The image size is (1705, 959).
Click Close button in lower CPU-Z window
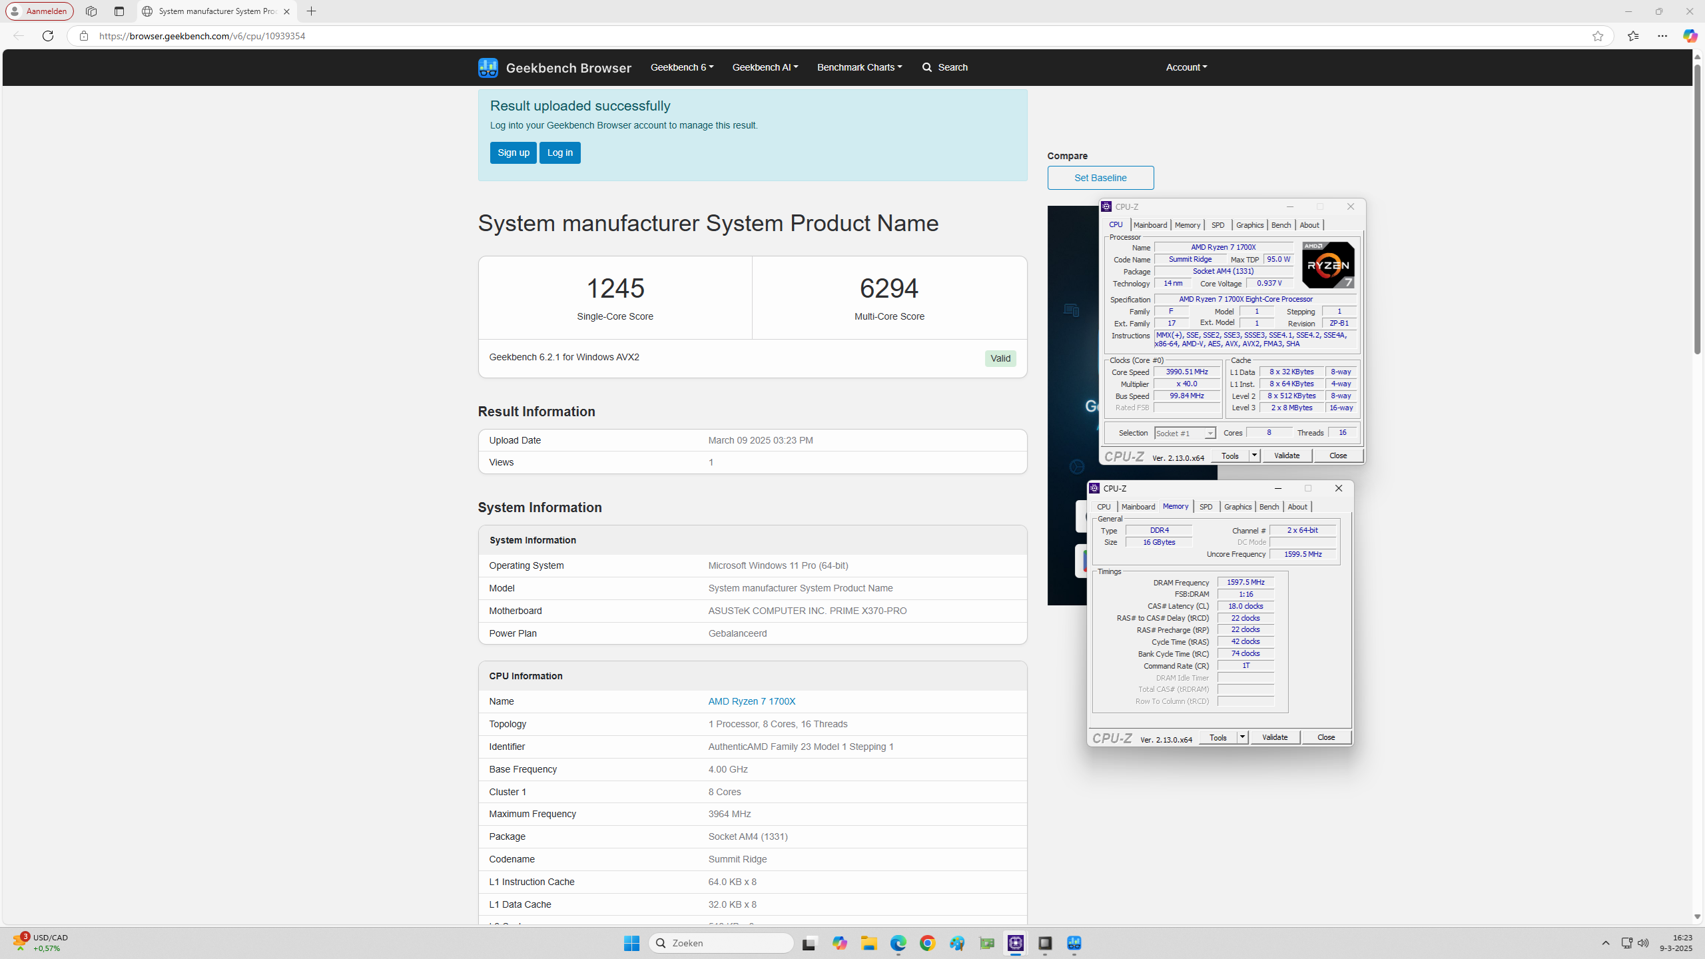(x=1326, y=737)
